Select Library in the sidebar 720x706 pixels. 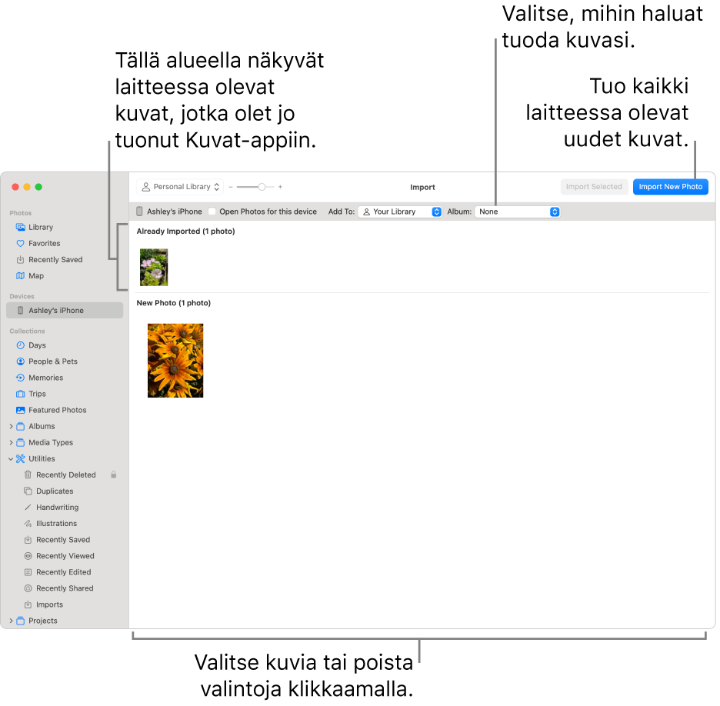[65, 228]
